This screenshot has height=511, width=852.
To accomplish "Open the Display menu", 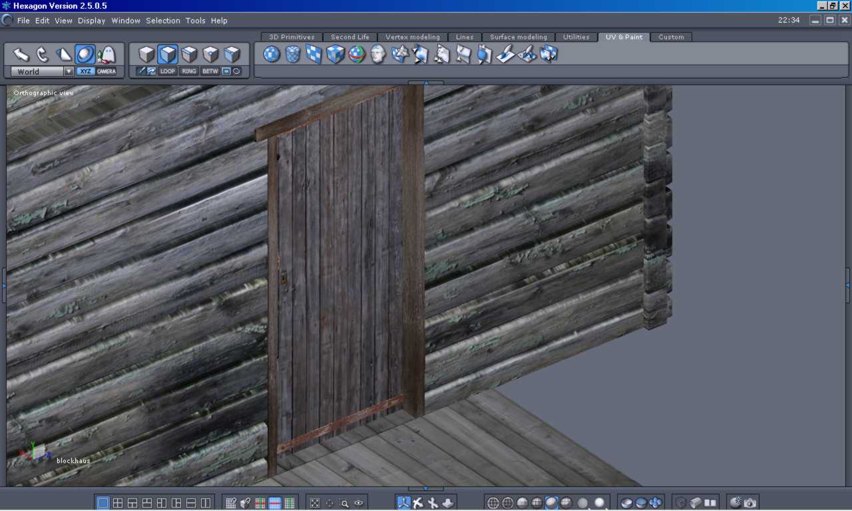I will pos(92,21).
